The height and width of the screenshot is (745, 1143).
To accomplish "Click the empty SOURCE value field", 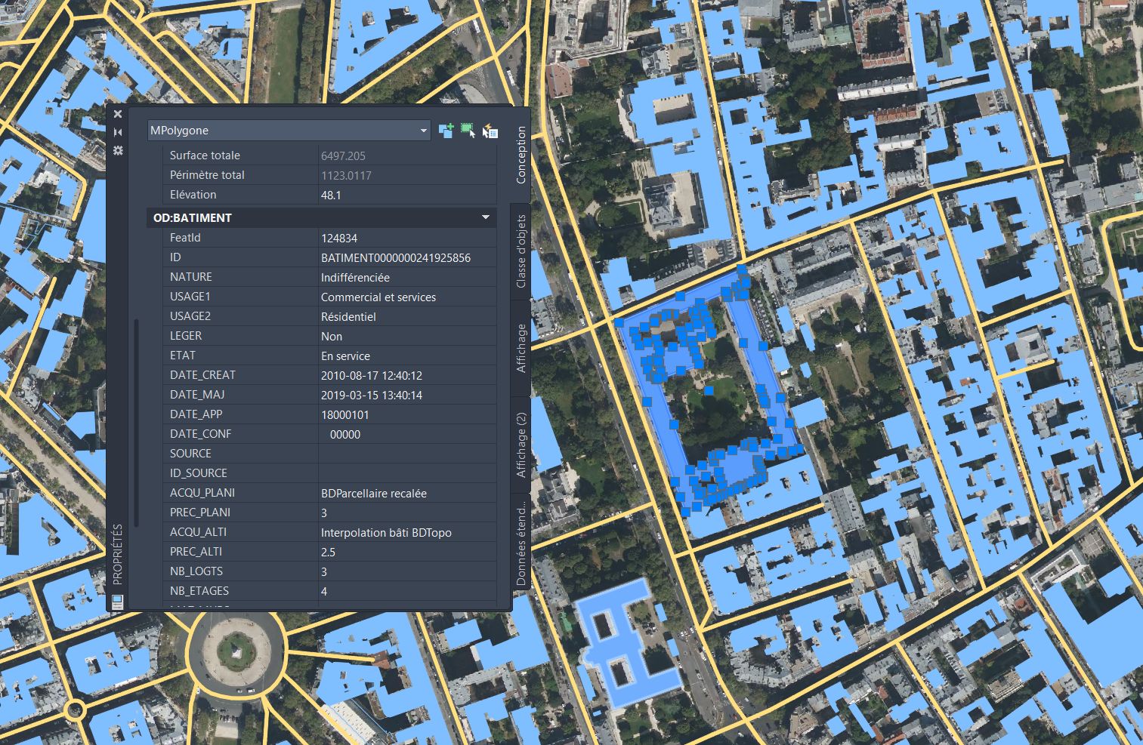I will [406, 454].
